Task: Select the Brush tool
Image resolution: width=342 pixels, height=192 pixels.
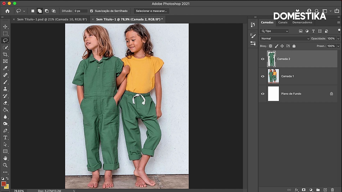Action: click(x=5, y=82)
